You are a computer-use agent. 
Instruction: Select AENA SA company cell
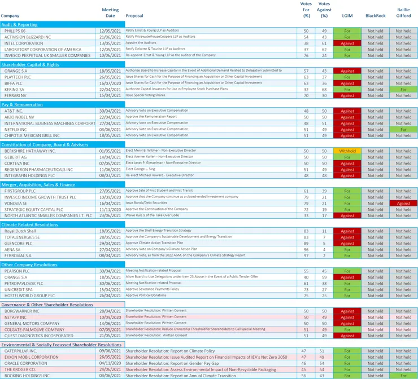point(48,249)
